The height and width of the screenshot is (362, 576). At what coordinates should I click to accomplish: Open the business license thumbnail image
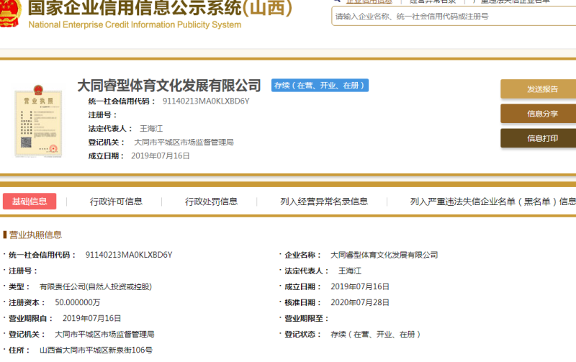coord(38,121)
